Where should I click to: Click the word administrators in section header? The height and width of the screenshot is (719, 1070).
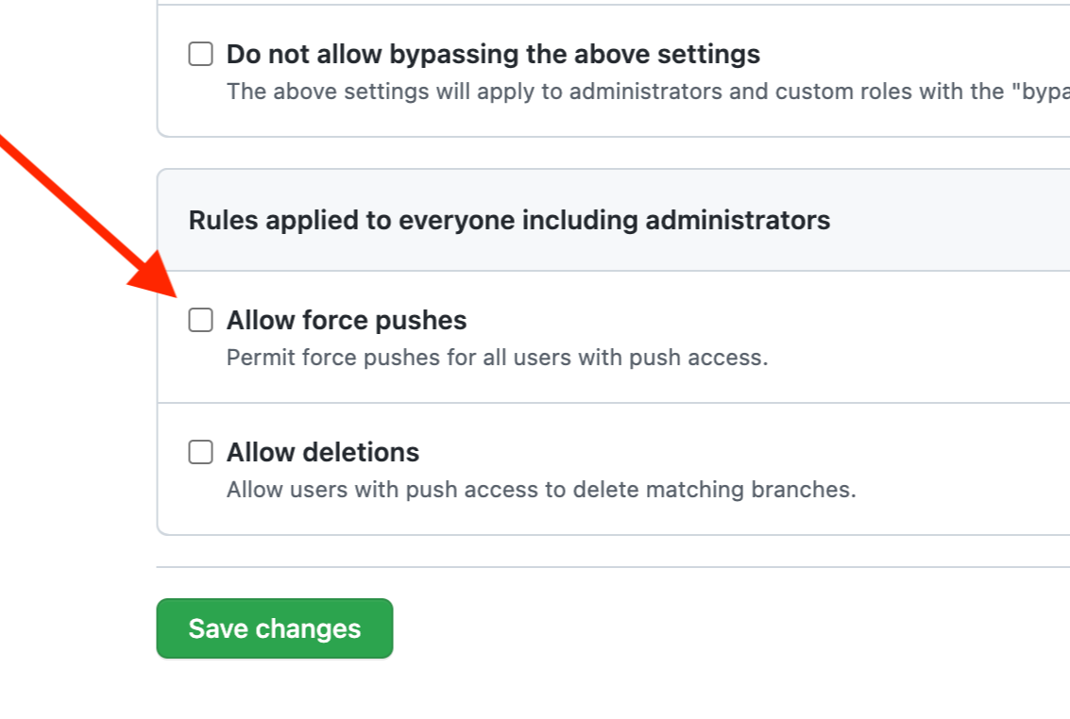[x=738, y=220]
